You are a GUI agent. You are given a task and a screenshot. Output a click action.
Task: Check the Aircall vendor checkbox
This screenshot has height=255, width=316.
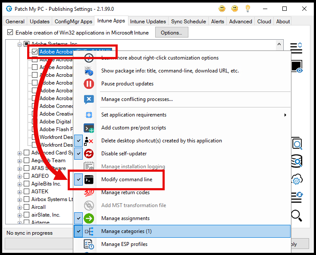pos(27,207)
